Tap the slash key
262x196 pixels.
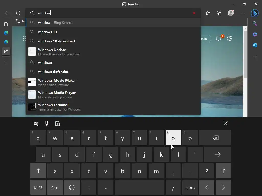point(173,187)
